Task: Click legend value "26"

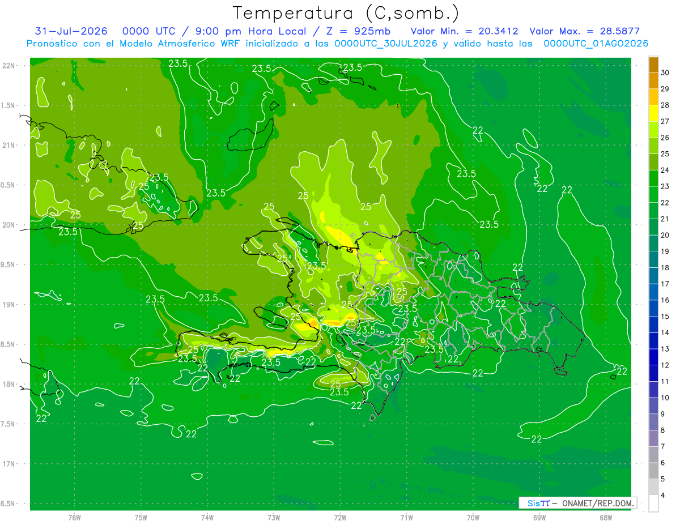Action: [665, 138]
